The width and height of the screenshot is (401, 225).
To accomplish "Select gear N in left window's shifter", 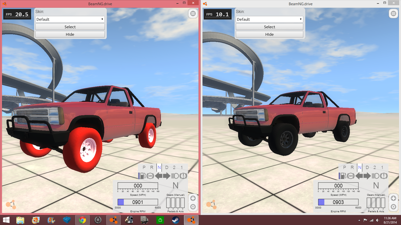I will coord(159,167).
